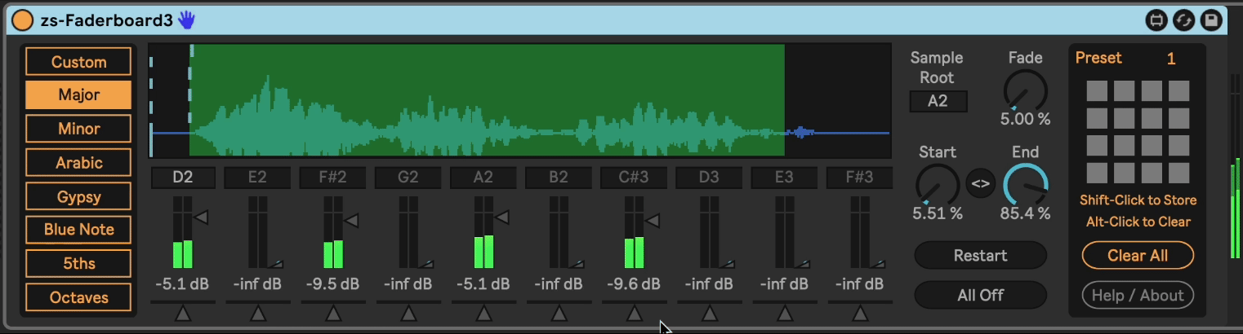Click the C#3 fader level meter

pos(634,232)
